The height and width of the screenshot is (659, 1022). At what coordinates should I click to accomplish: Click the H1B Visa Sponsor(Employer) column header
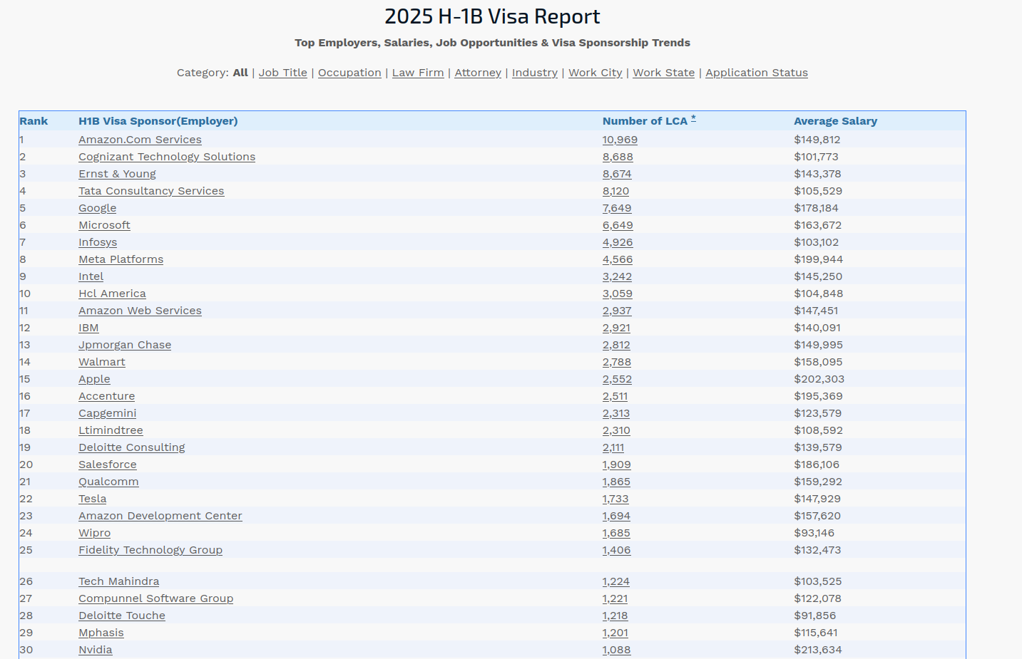[x=158, y=121]
